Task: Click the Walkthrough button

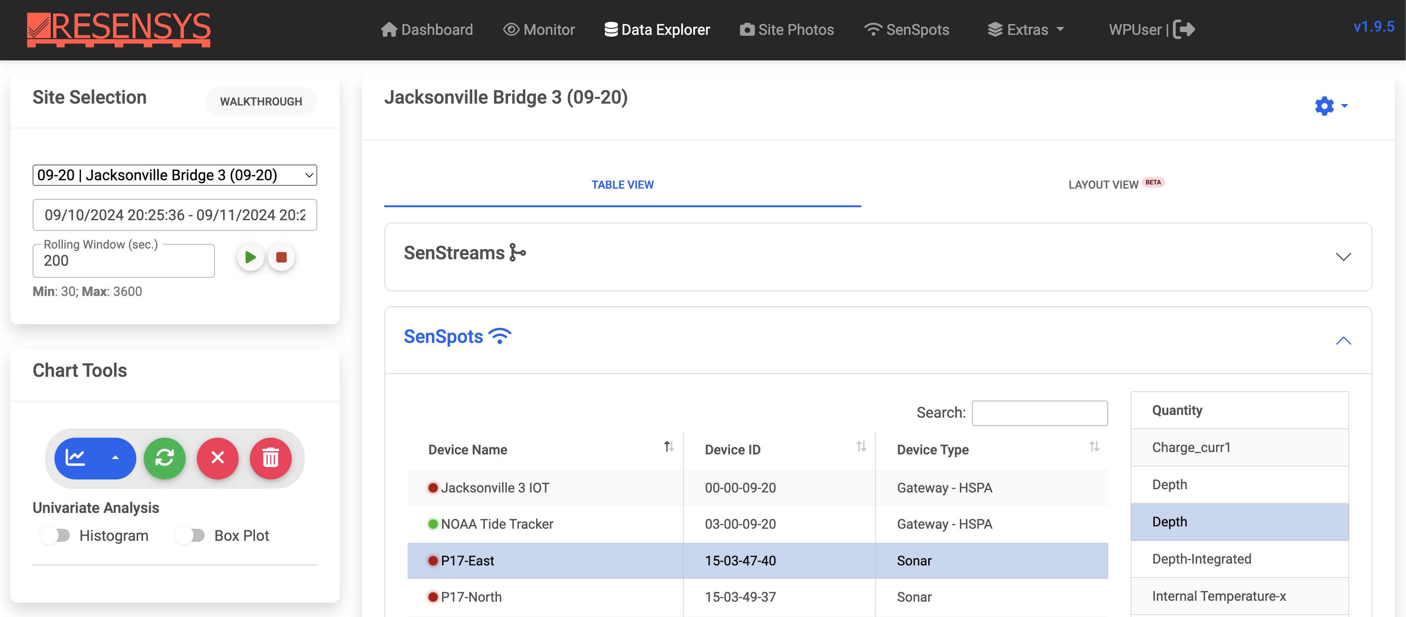Action: pyautogui.click(x=261, y=101)
